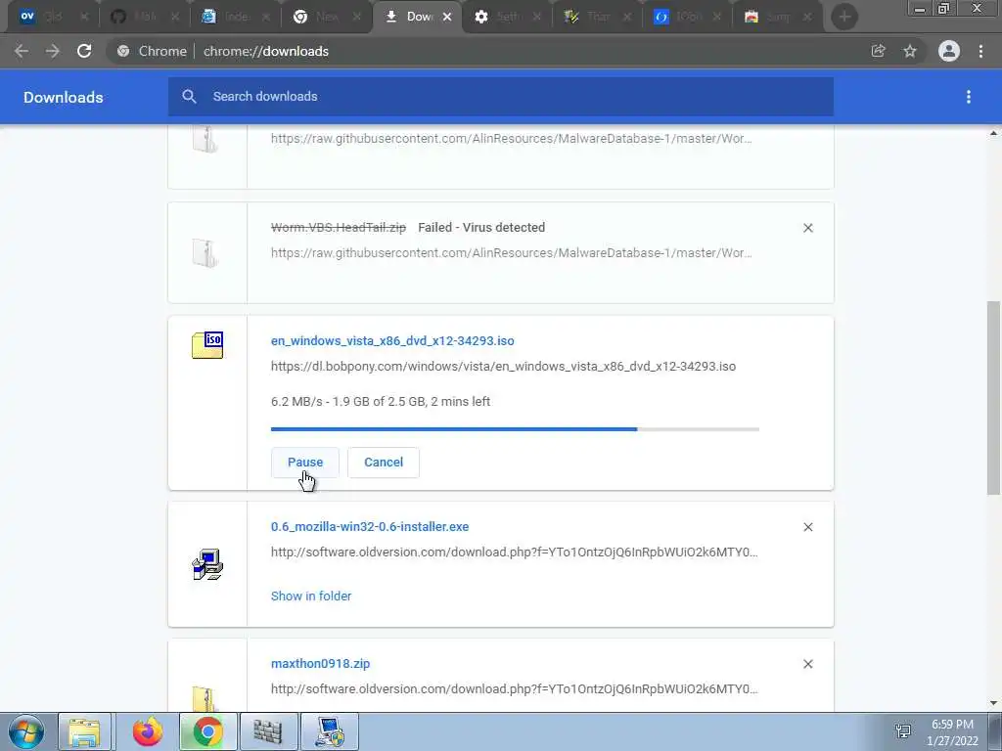Open en_windows_vista_x86_dvd_x12-34293.iso file link
1002x751 pixels.
(x=392, y=341)
